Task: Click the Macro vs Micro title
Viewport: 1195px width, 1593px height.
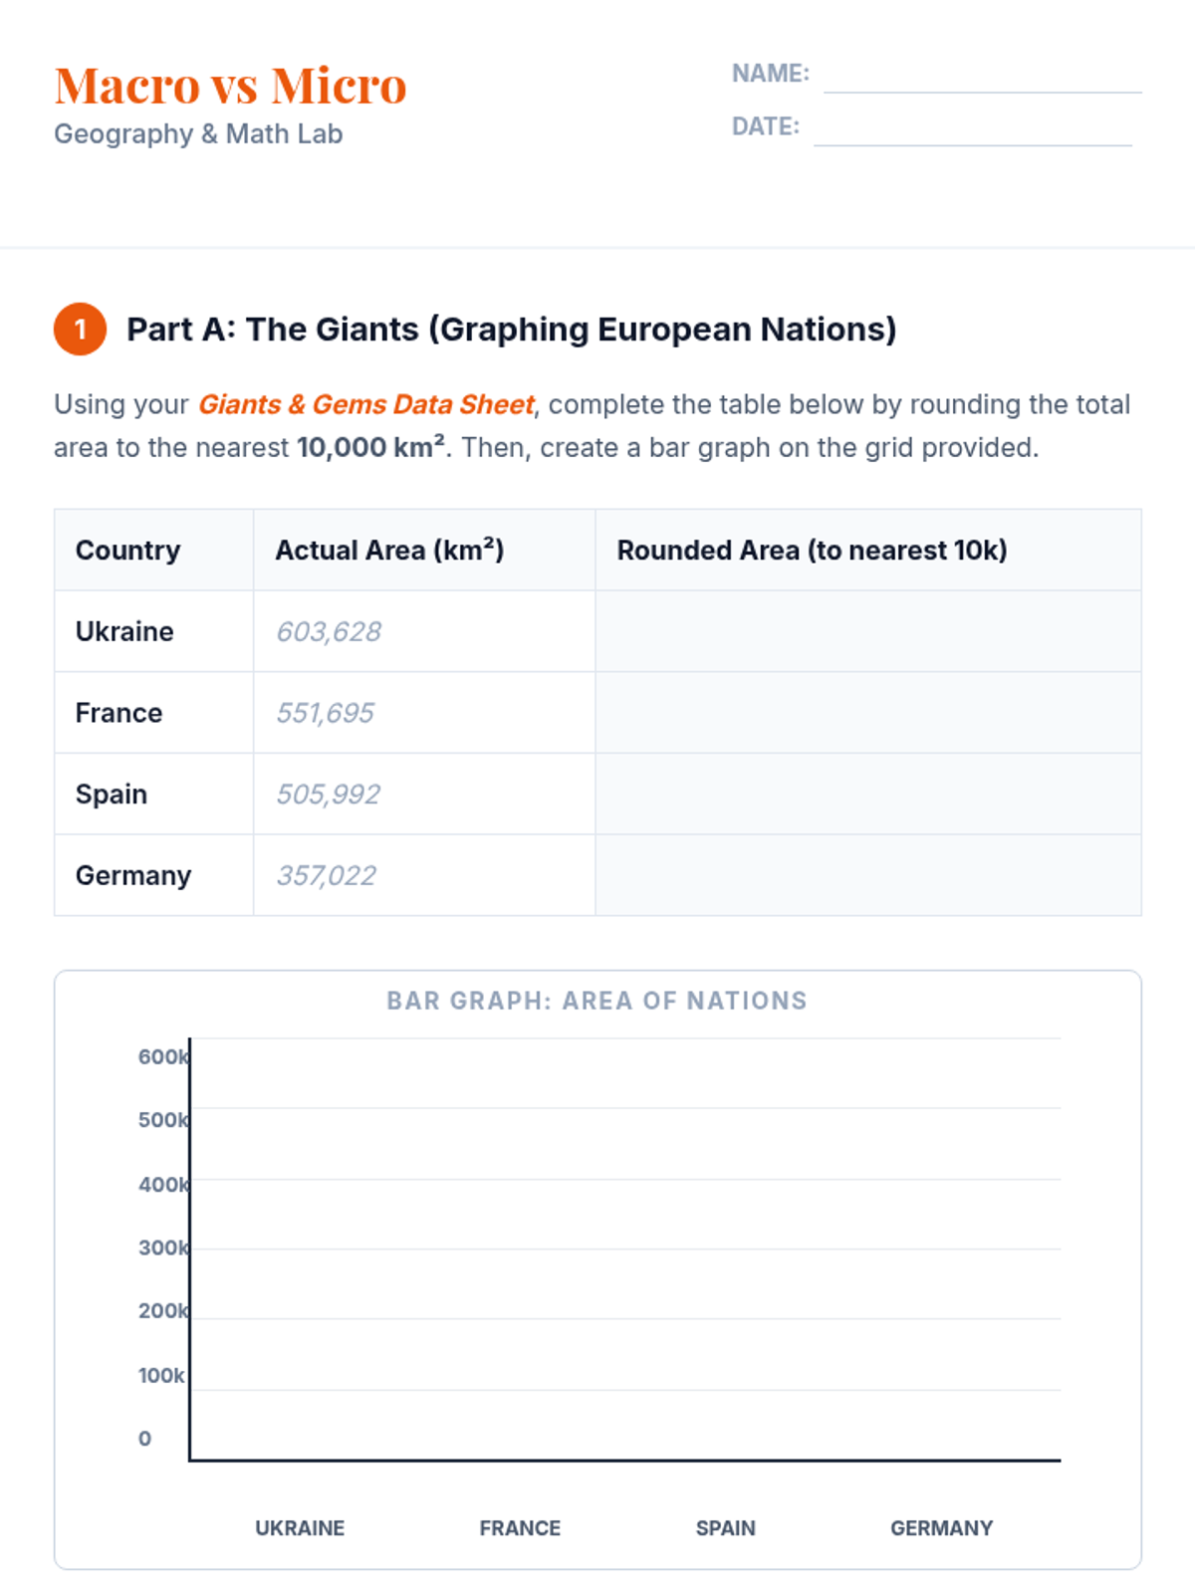Action: [230, 86]
